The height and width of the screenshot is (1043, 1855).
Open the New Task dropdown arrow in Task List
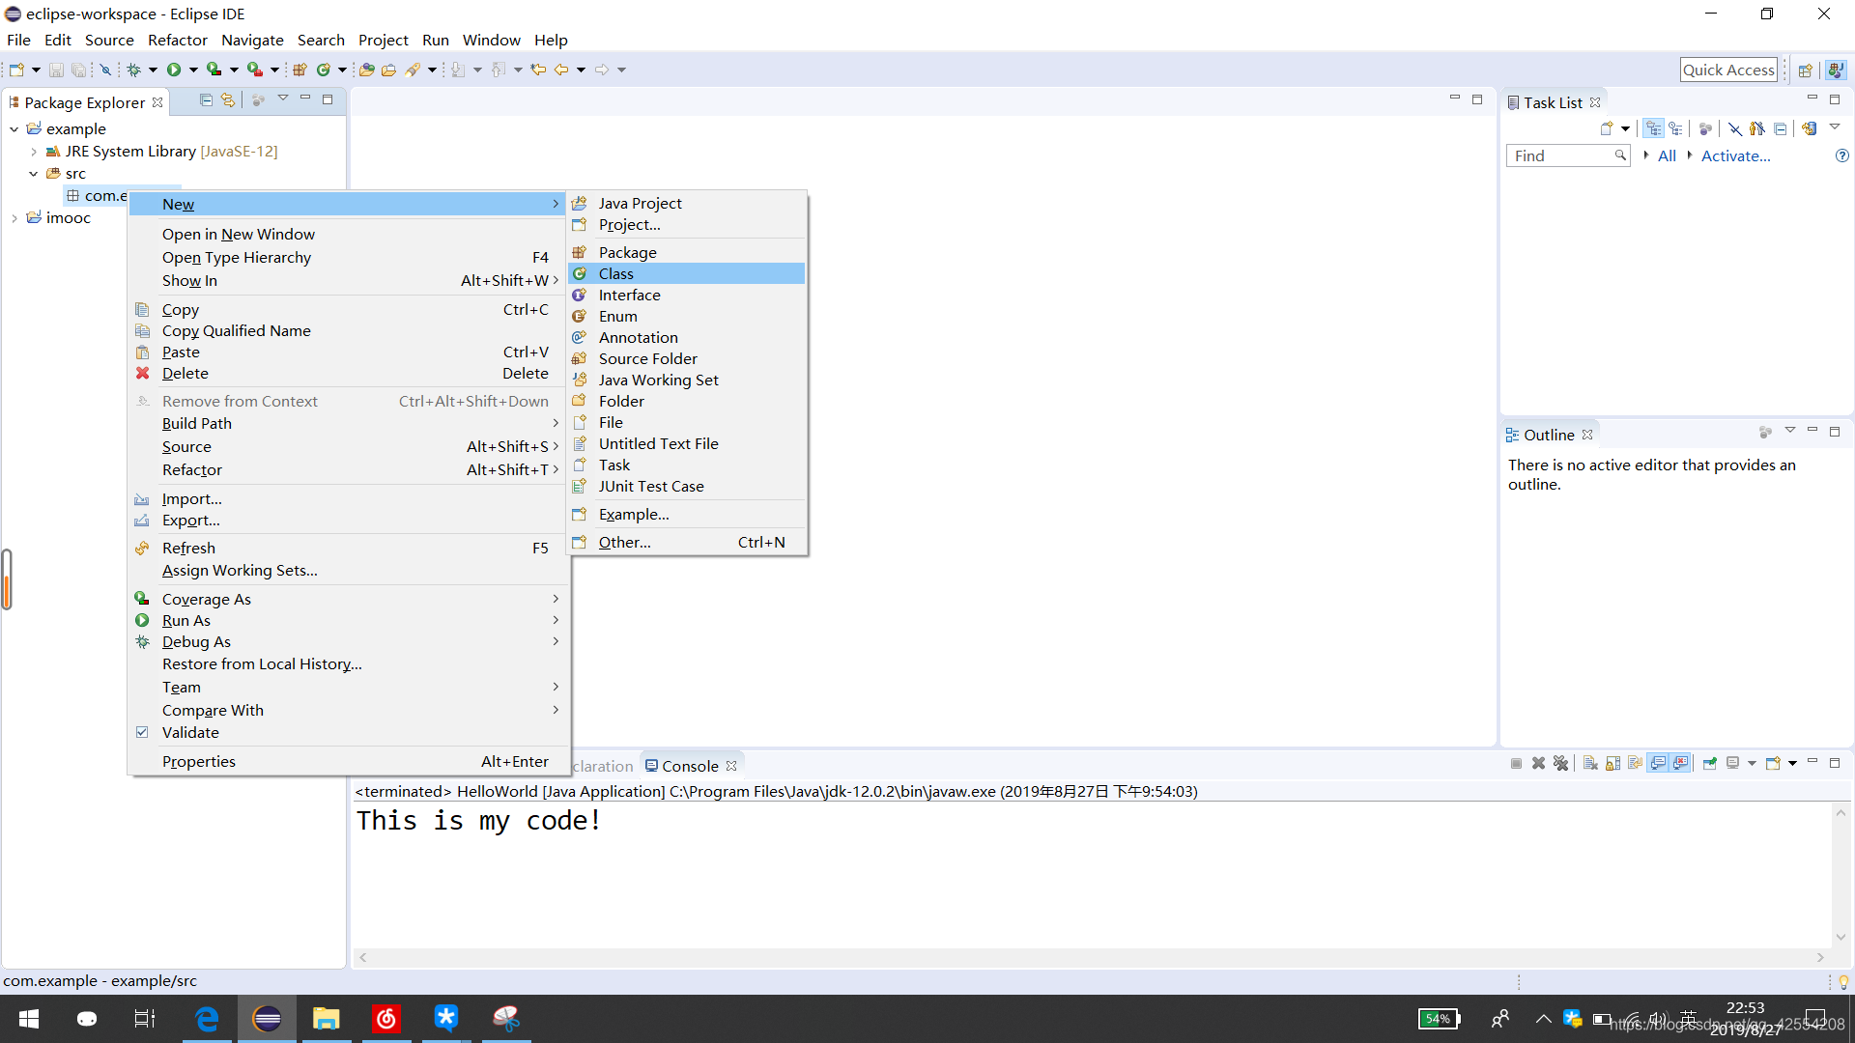tap(1626, 128)
